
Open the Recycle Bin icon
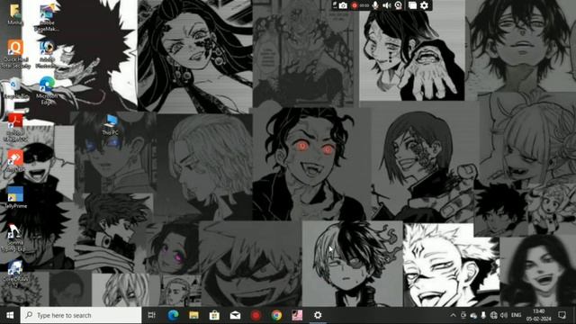(x=15, y=88)
